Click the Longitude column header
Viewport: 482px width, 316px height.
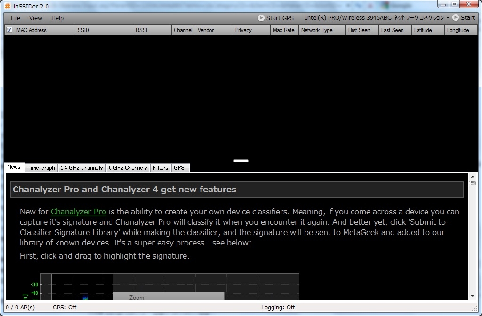(x=461, y=30)
